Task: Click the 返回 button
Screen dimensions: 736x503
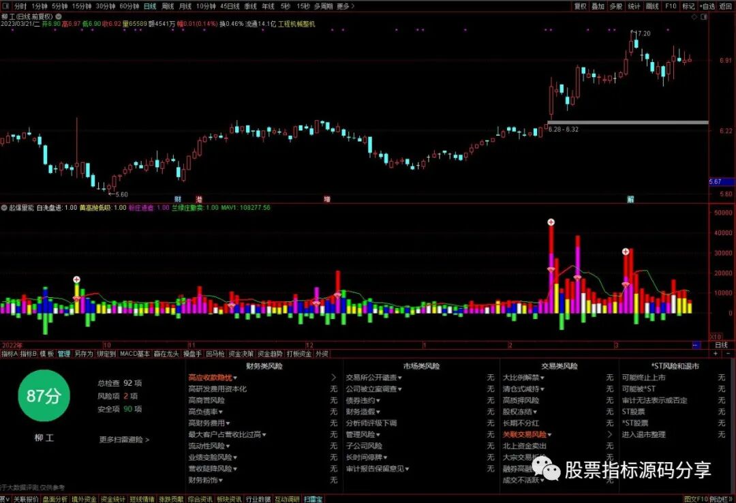Action: point(726,6)
